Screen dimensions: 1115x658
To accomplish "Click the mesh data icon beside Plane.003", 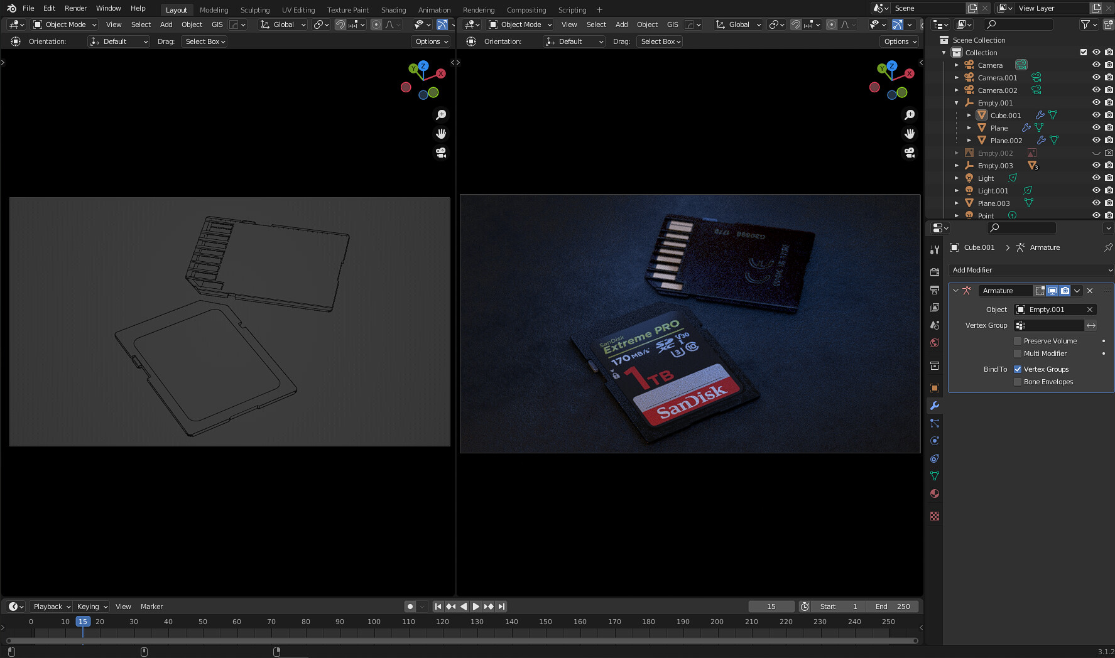I will (1029, 203).
